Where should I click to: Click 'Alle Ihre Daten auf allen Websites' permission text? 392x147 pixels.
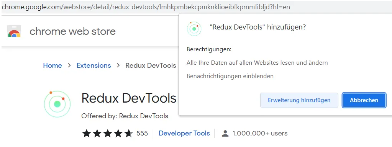point(257,63)
